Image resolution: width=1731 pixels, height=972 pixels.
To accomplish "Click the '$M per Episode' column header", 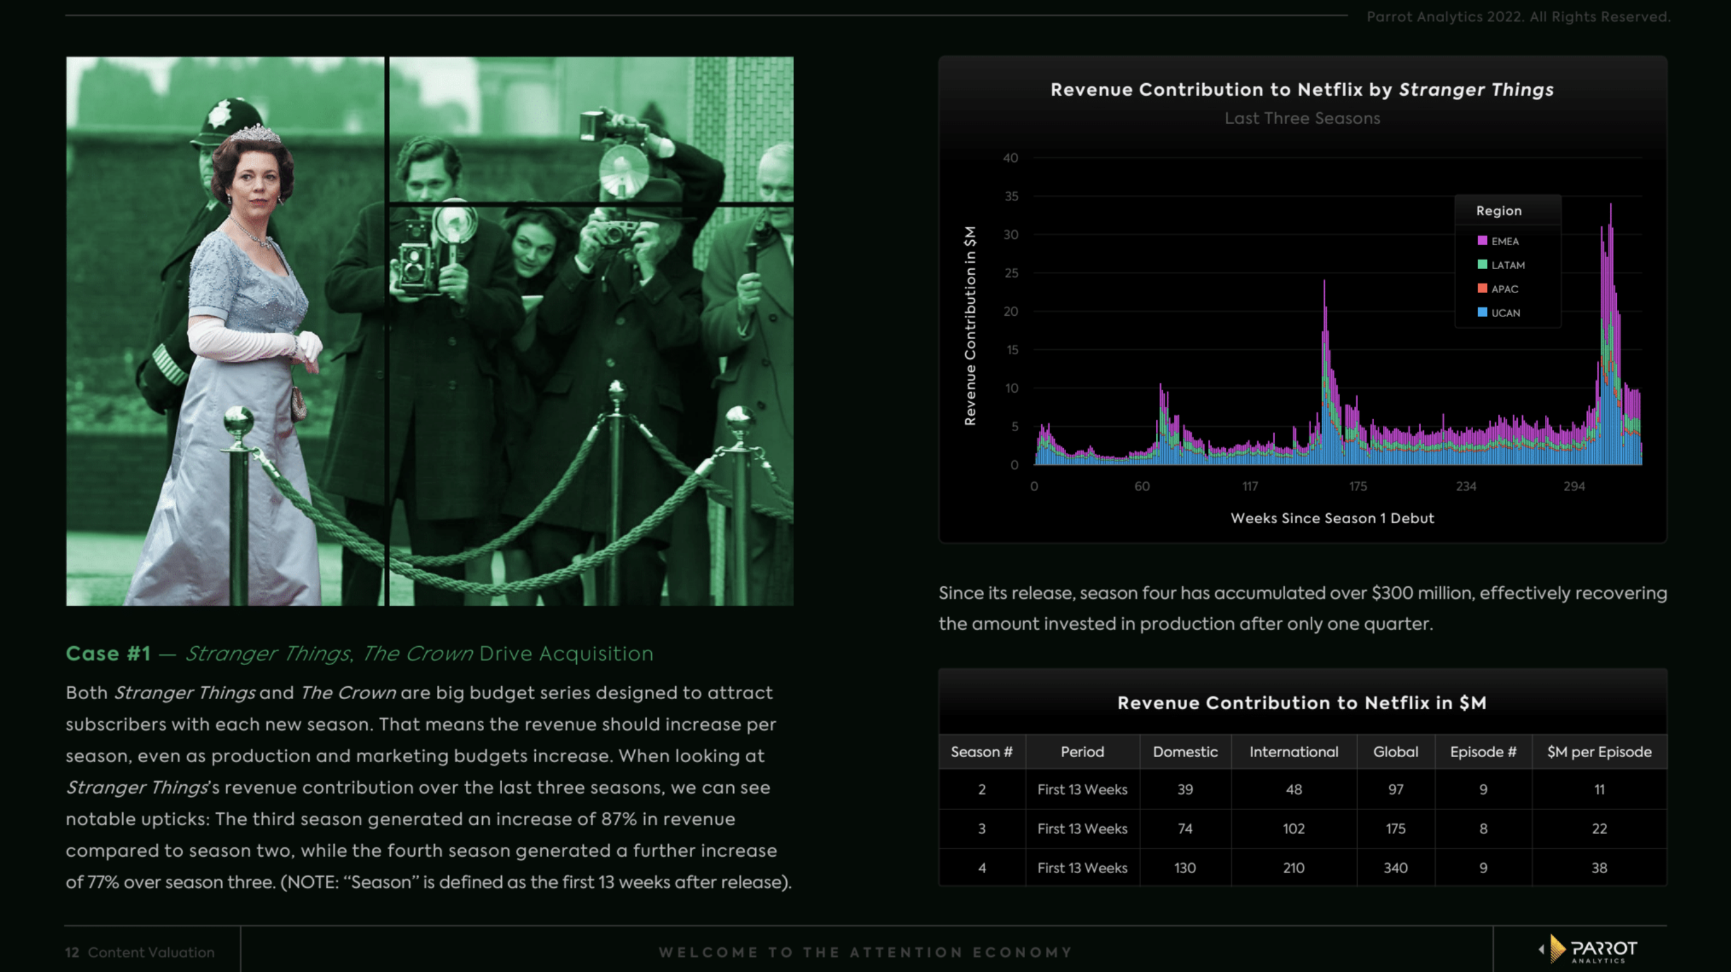I will (x=1599, y=751).
